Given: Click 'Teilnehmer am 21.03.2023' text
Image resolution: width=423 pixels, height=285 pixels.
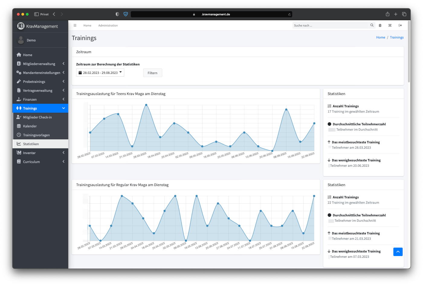Looking at the screenshot, I should coord(351,239).
